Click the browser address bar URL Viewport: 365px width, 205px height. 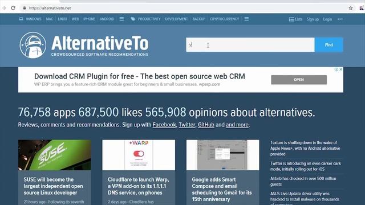(50, 8)
